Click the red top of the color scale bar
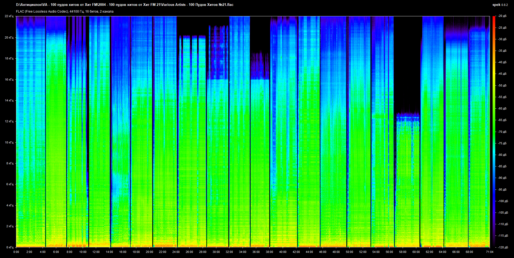Viewport: 514px width, 258px height. (494, 17)
